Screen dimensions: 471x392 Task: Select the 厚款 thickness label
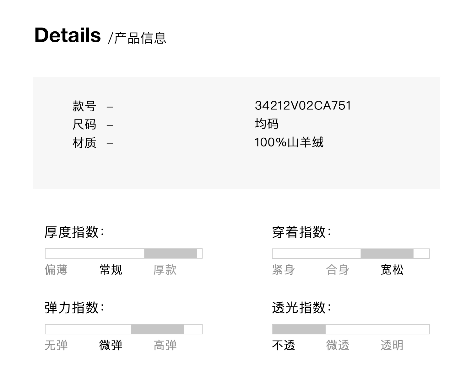pos(165,270)
